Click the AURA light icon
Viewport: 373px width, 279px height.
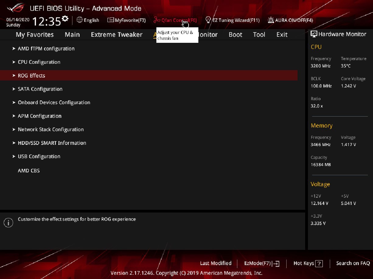click(271, 20)
